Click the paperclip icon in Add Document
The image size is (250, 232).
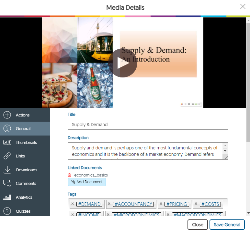pyautogui.click(x=73, y=182)
